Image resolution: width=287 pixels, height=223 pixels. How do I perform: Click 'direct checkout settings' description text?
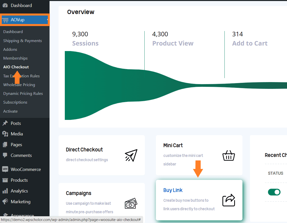(87, 160)
